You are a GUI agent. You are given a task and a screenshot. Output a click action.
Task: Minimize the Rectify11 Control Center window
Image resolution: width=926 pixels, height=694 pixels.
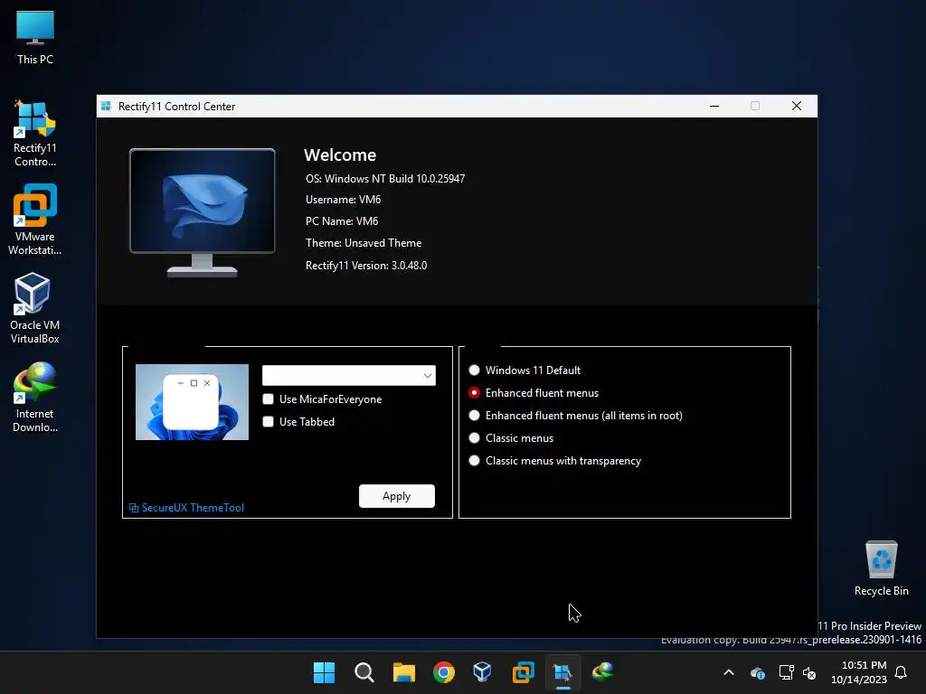click(714, 107)
